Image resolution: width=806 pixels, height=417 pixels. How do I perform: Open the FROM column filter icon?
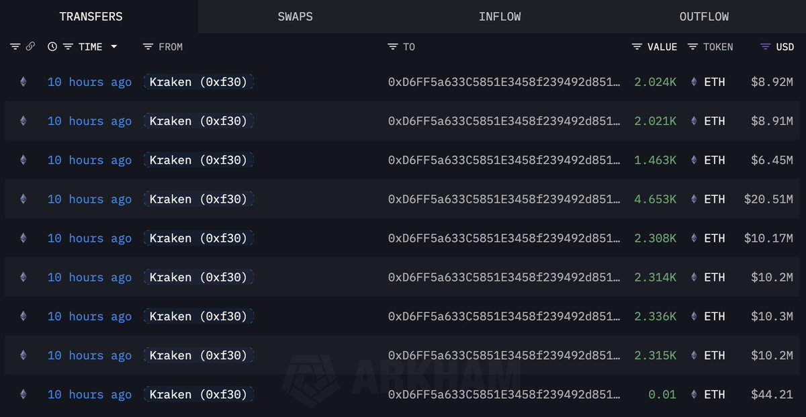click(x=148, y=47)
